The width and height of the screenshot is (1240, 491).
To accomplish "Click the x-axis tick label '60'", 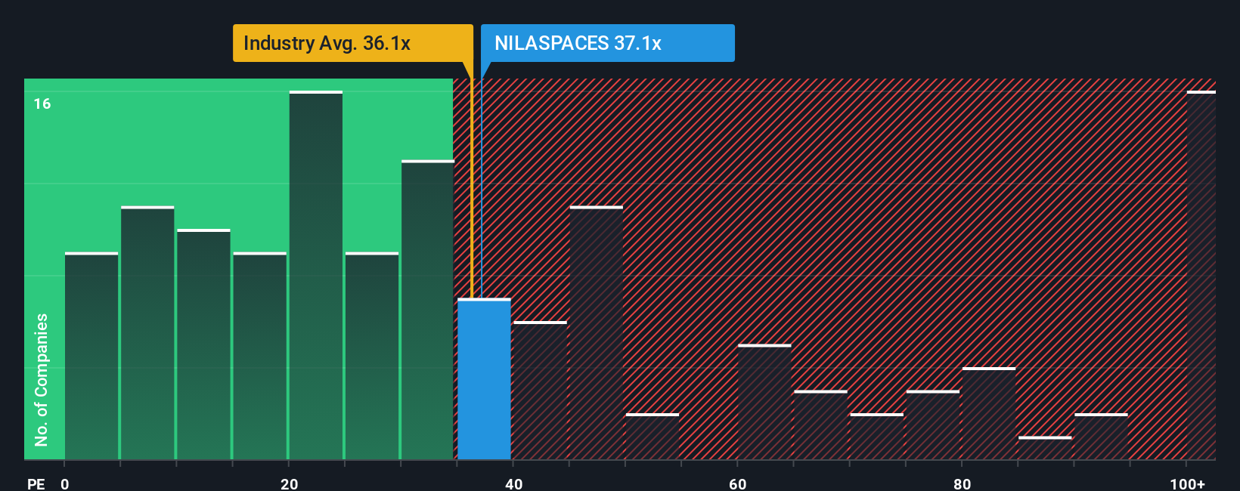I will pyautogui.click(x=737, y=483).
